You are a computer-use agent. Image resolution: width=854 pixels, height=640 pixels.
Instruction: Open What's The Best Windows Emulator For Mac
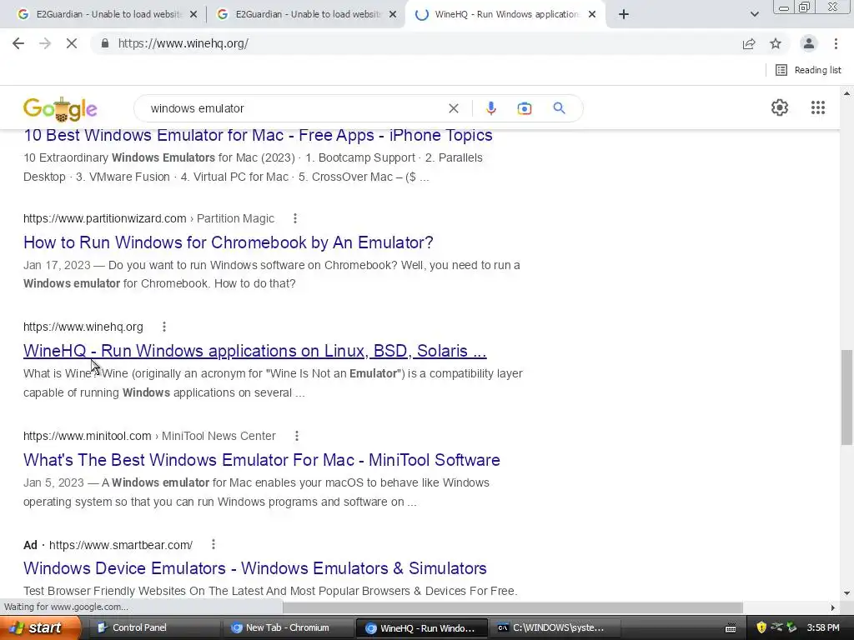tap(261, 460)
